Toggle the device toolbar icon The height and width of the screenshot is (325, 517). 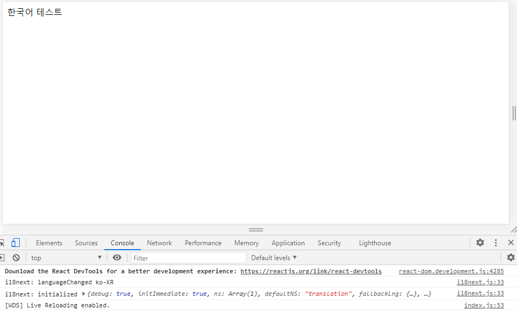pos(15,243)
